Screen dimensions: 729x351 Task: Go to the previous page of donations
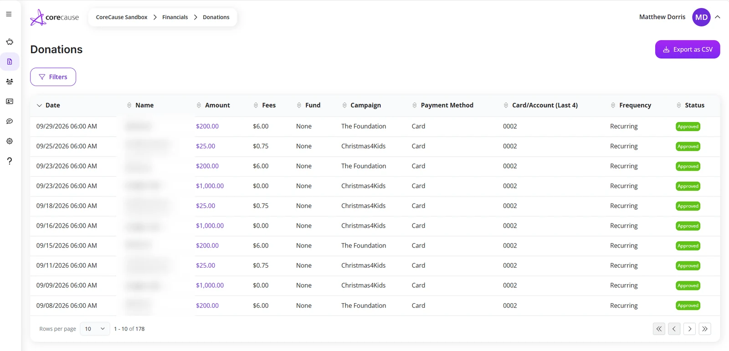[x=674, y=329]
